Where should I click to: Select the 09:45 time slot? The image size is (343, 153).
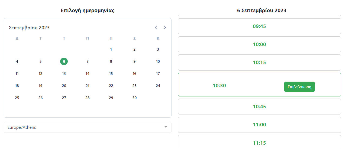click(x=259, y=26)
